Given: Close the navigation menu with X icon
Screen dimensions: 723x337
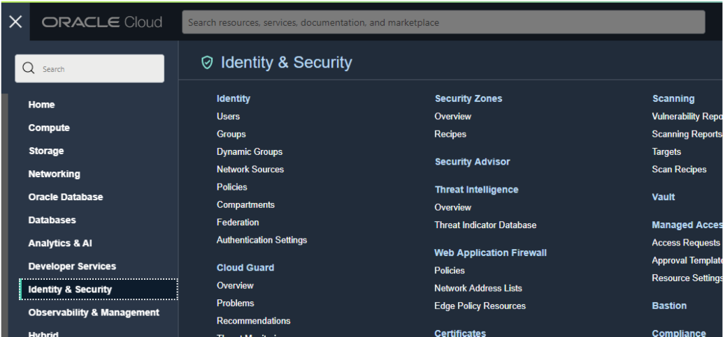Looking at the screenshot, I should pos(15,22).
